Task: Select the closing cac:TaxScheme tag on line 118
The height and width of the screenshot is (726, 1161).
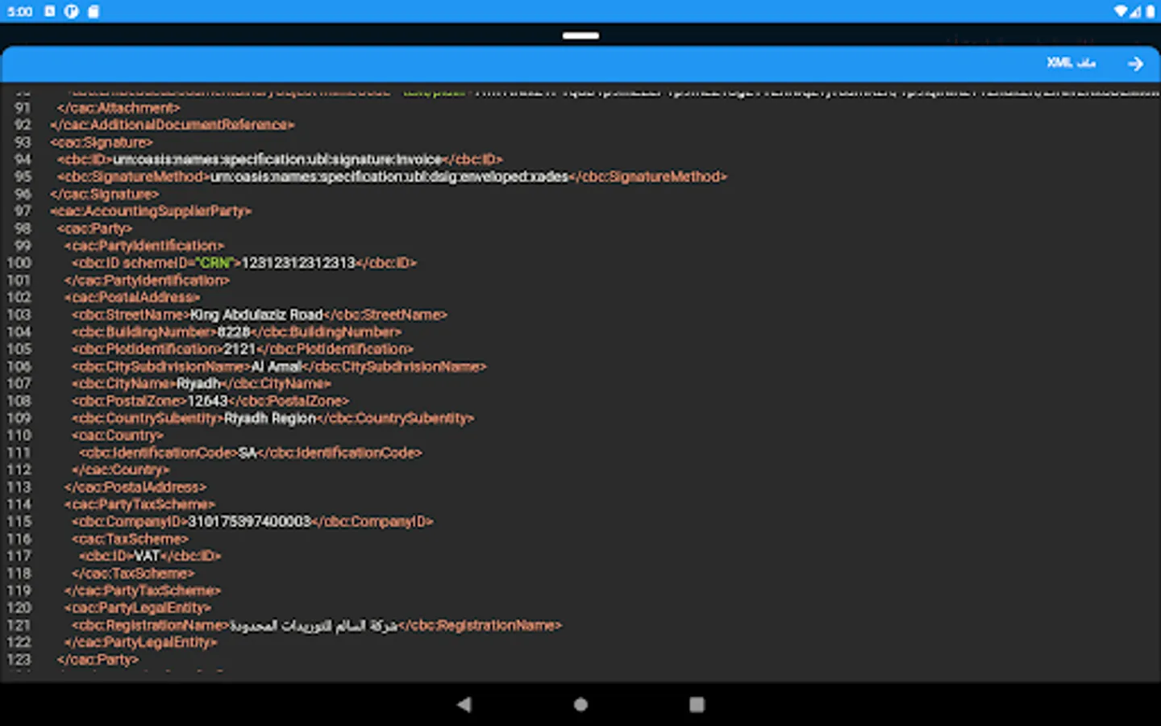Action: pos(133,574)
